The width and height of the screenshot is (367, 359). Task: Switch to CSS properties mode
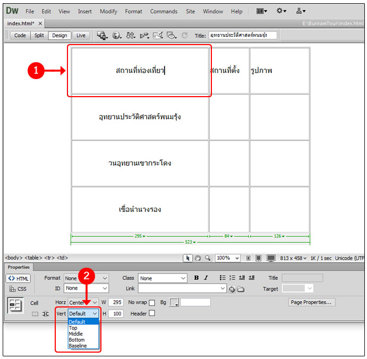point(18,289)
